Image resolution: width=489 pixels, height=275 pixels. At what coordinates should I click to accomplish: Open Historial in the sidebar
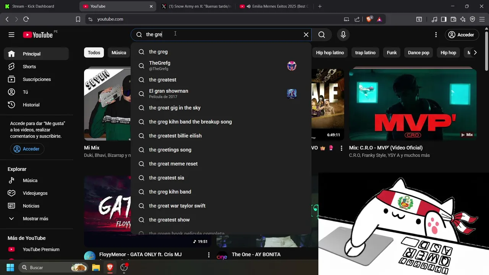(36, 105)
